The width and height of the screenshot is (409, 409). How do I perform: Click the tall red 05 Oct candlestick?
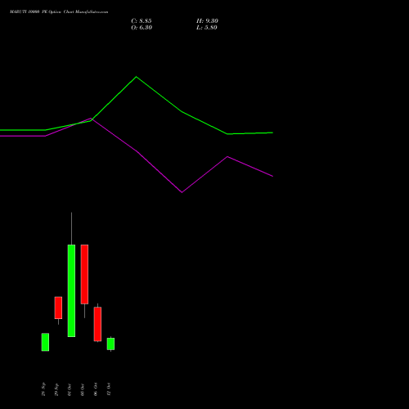click(84, 274)
